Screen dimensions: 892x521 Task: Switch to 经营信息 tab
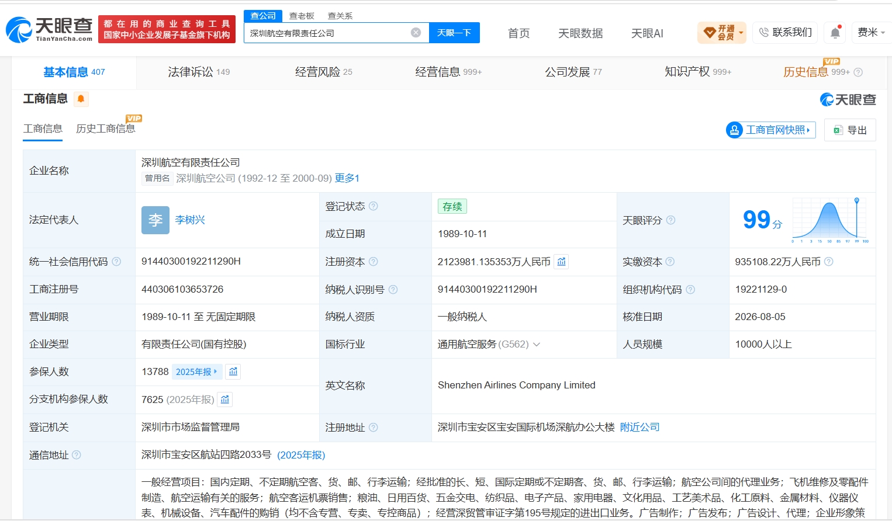(x=448, y=72)
